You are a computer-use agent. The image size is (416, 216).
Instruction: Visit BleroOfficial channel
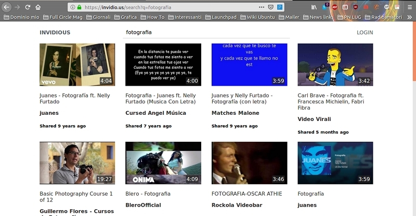(144, 205)
